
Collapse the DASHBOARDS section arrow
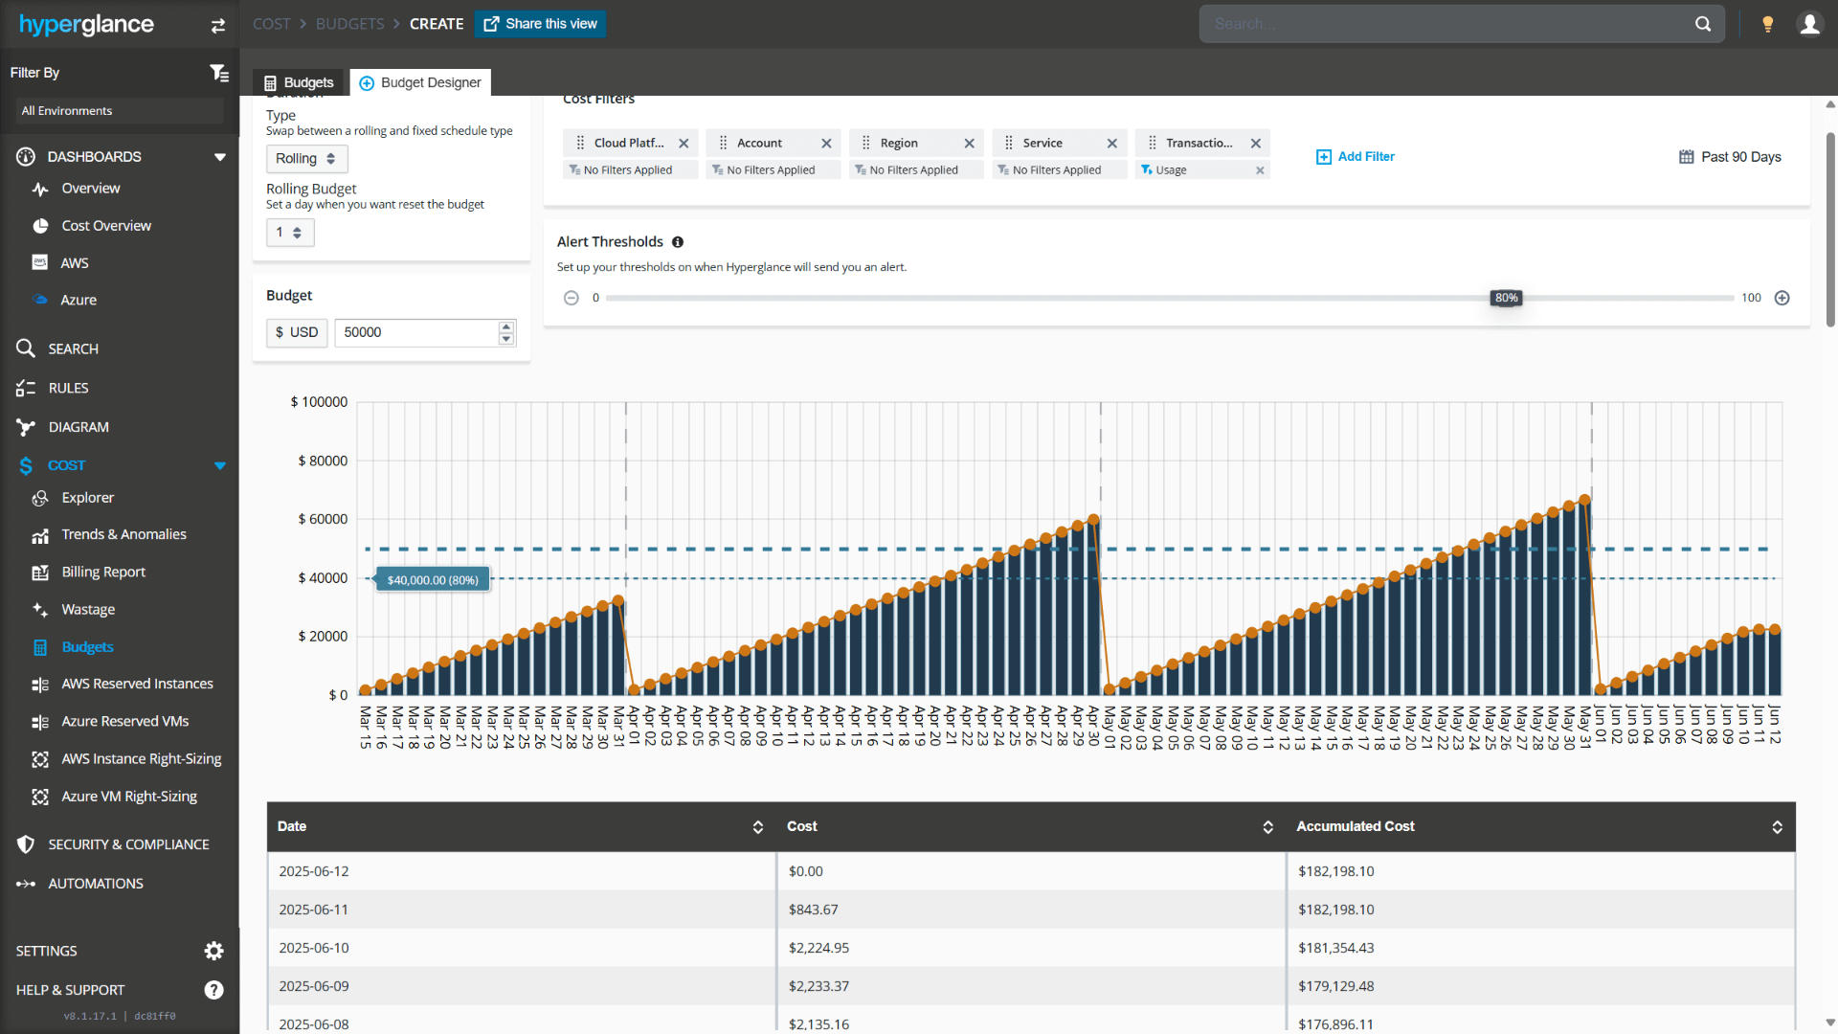tap(220, 157)
